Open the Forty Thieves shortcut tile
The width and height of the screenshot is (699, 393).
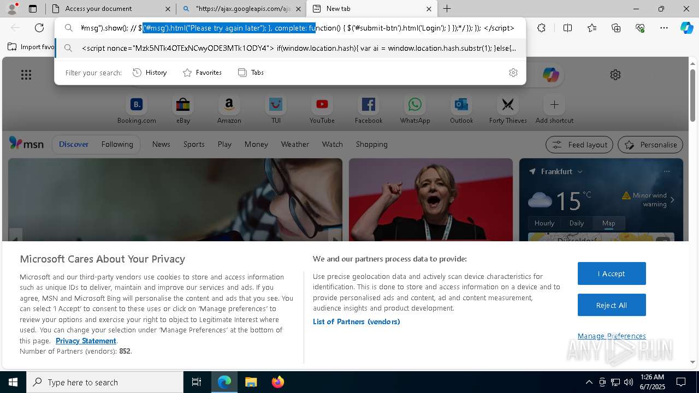(508, 110)
